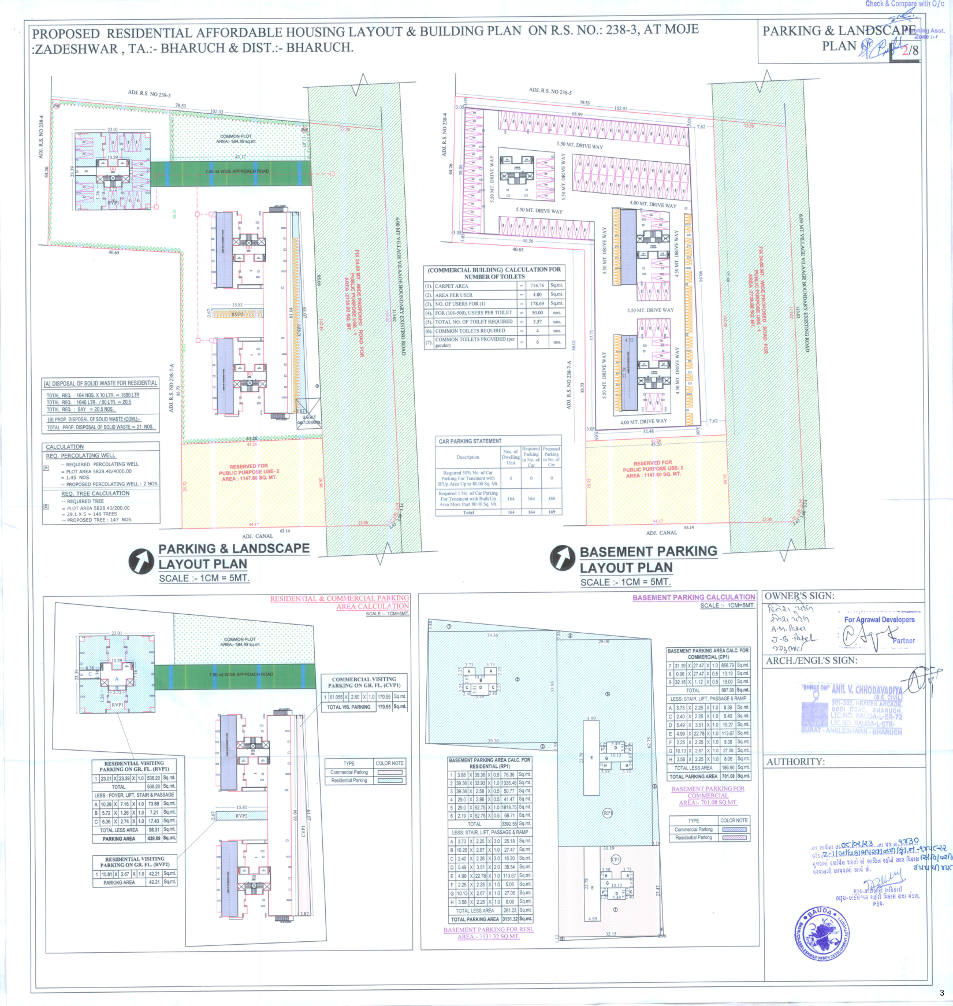Viewport: 953px width, 1006px height.
Task: Click the RVP1 residential visiting parking table header
Action: coord(134,766)
